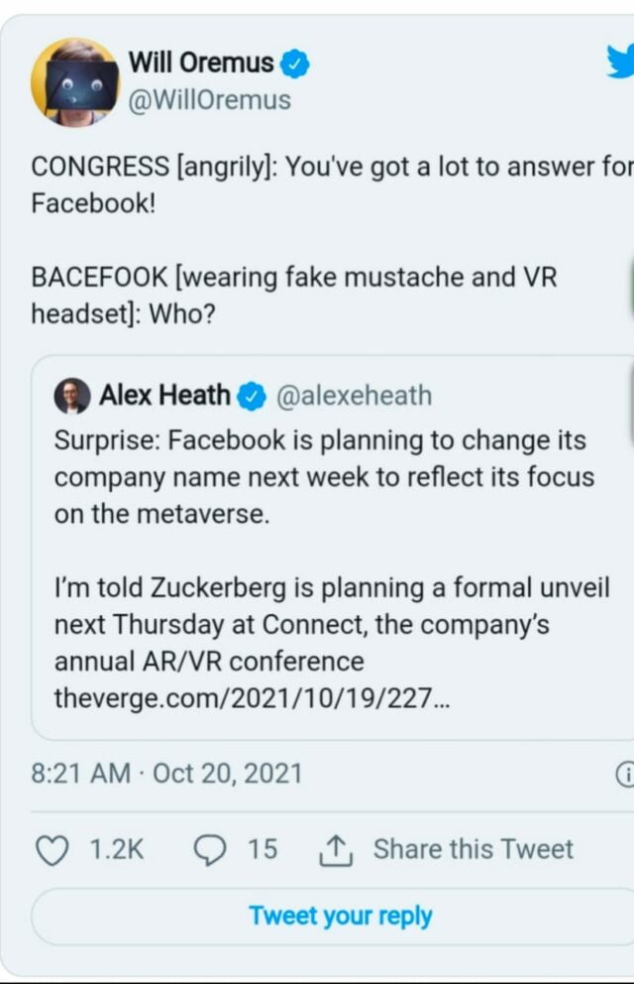Click the Twitter bird logo
Image resolution: width=634 pixels, height=984 pixels.
(622, 62)
